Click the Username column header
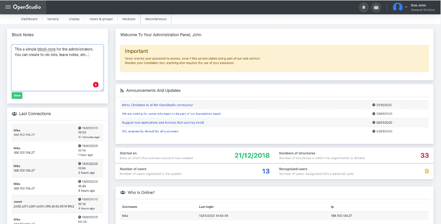Viewport: 441px width, 224px height. click(x=130, y=207)
